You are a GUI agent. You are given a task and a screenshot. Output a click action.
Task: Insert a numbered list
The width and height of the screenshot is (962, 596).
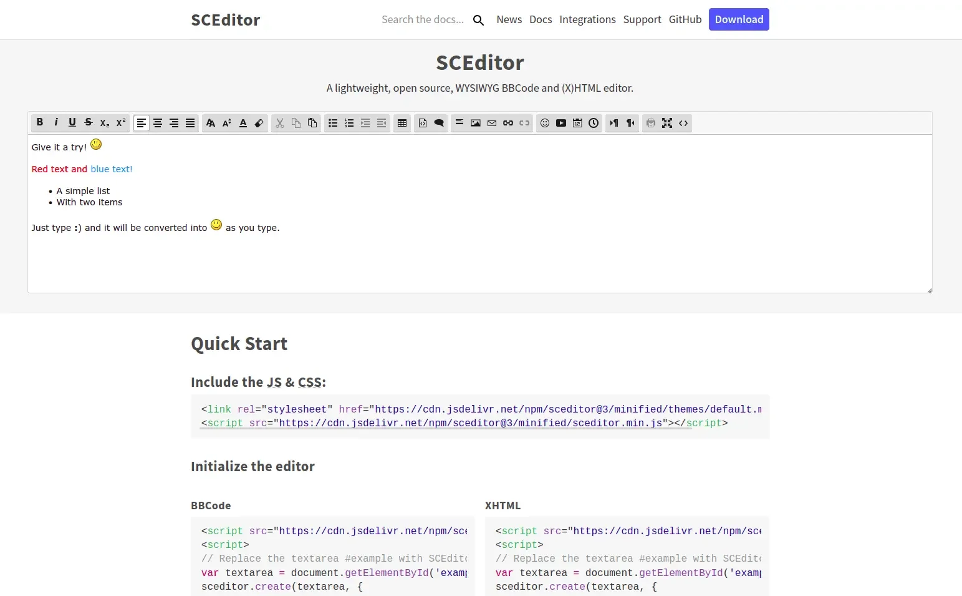[x=349, y=123]
